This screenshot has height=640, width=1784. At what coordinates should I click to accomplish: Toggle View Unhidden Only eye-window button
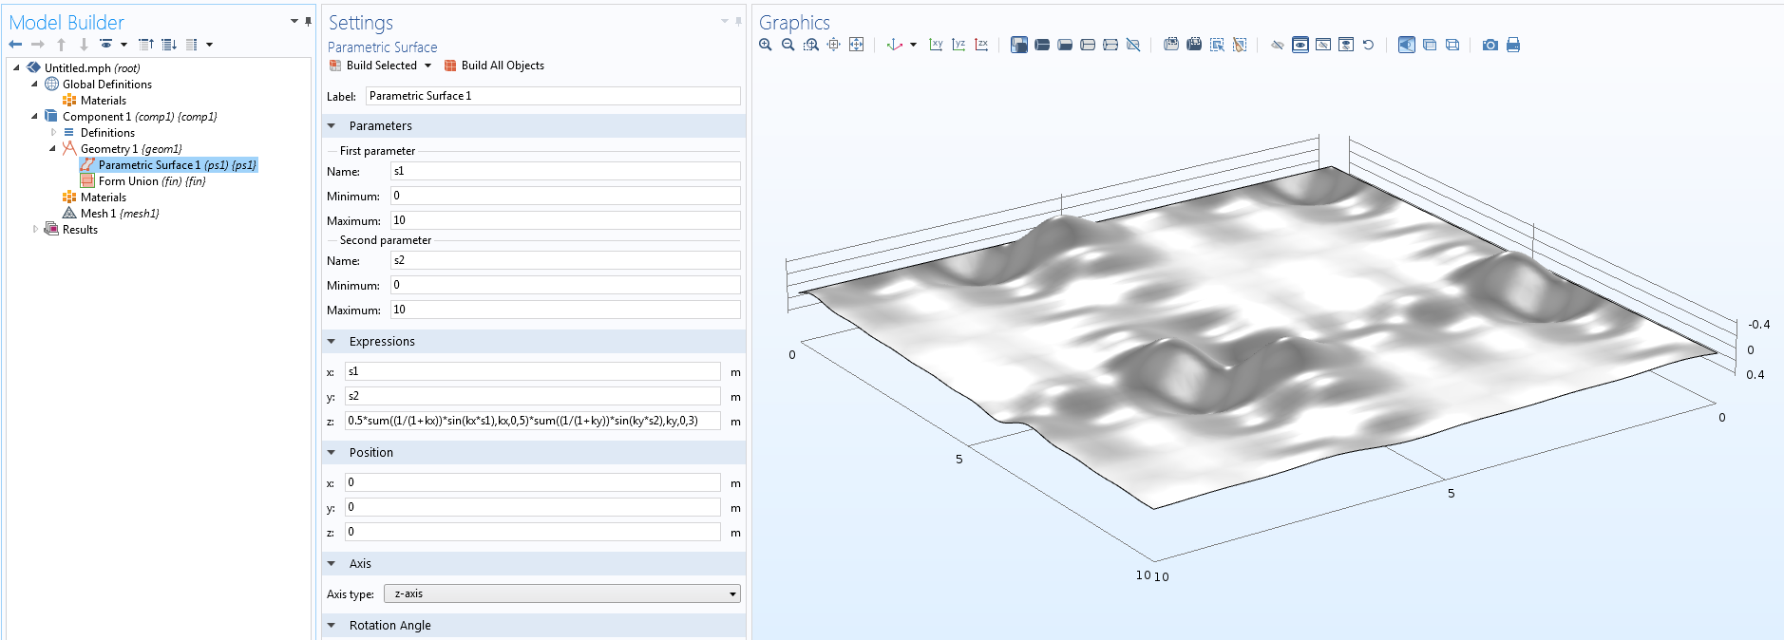pos(1300,45)
